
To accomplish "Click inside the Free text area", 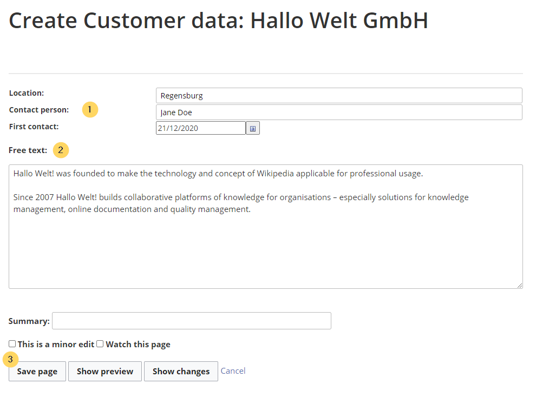I will coord(266,227).
